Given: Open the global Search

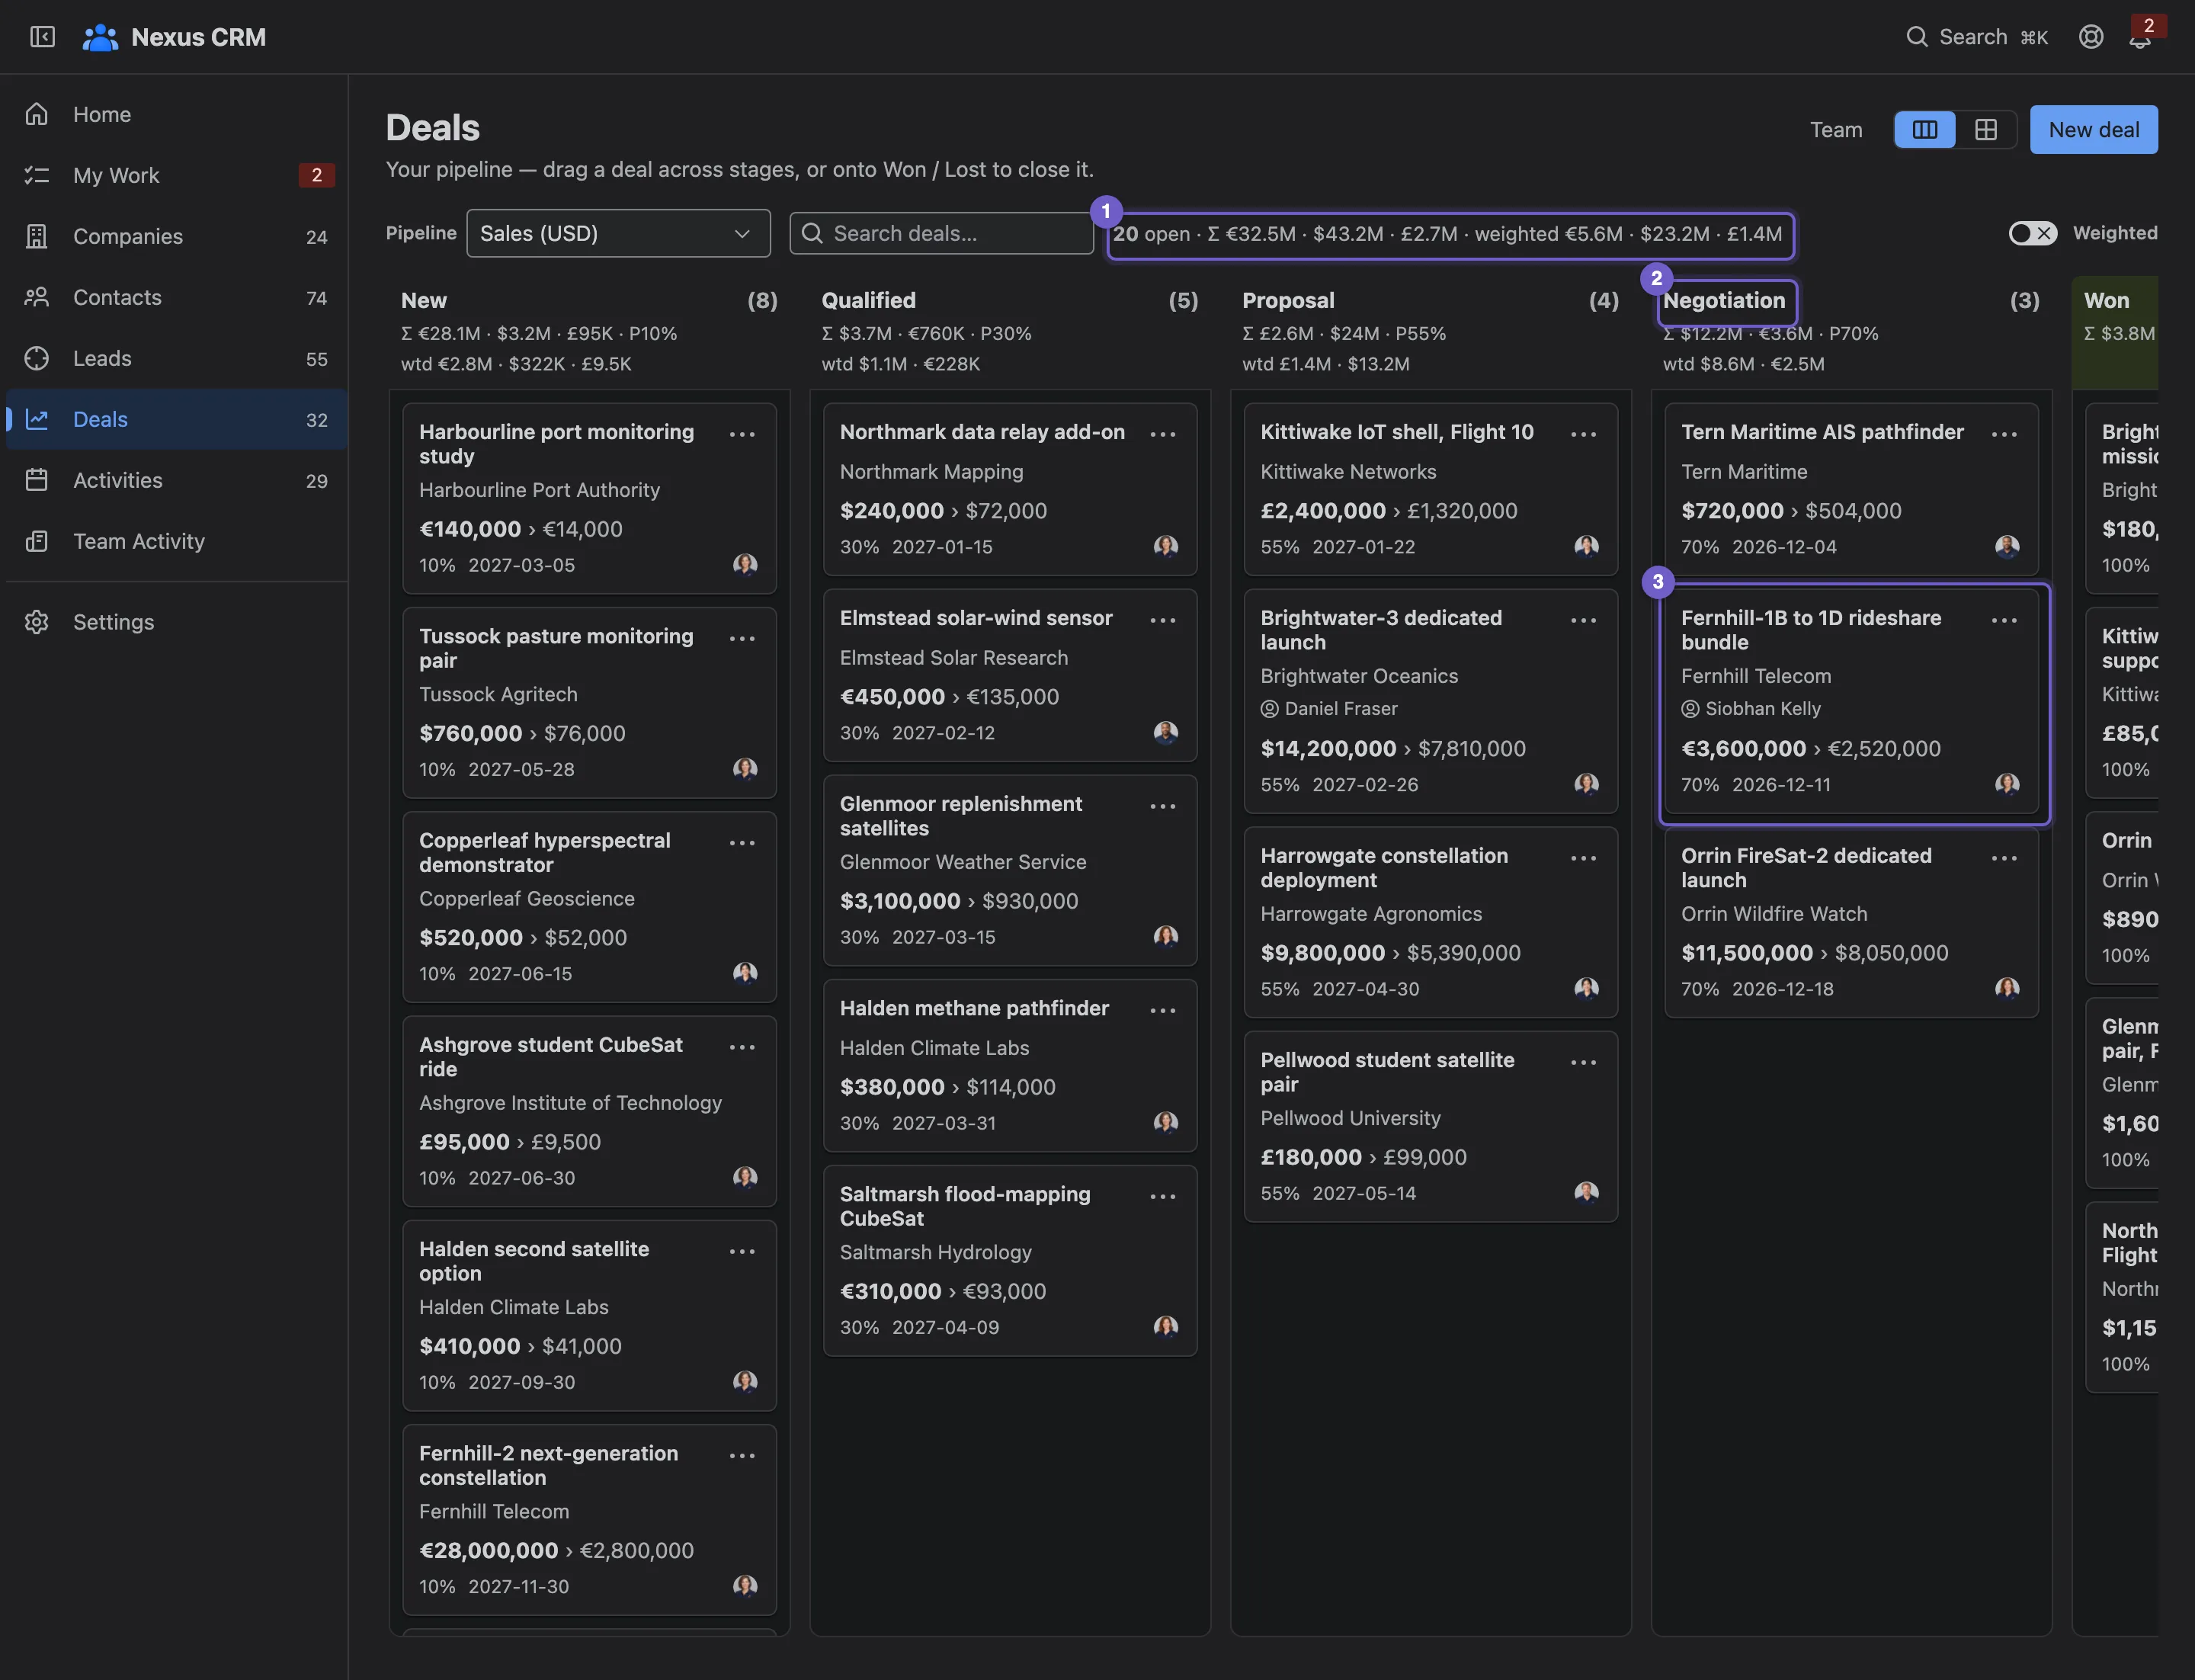Looking at the screenshot, I should [1977, 37].
